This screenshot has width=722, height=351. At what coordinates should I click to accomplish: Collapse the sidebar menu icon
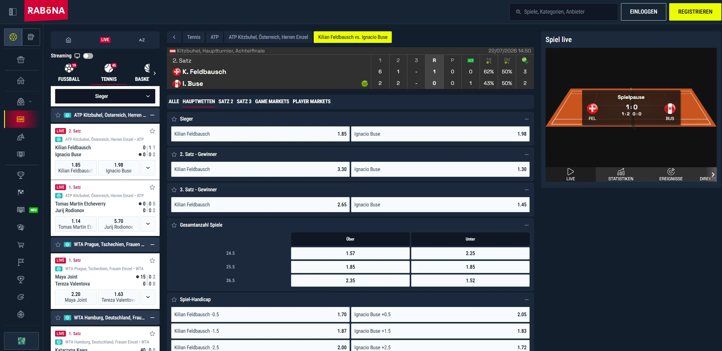coord(13,12)
